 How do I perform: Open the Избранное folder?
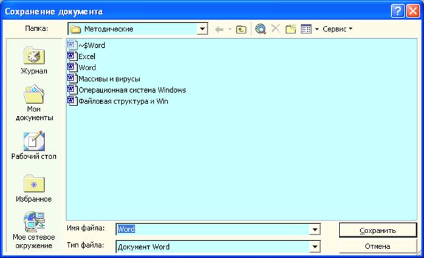[x=34, y=189]
